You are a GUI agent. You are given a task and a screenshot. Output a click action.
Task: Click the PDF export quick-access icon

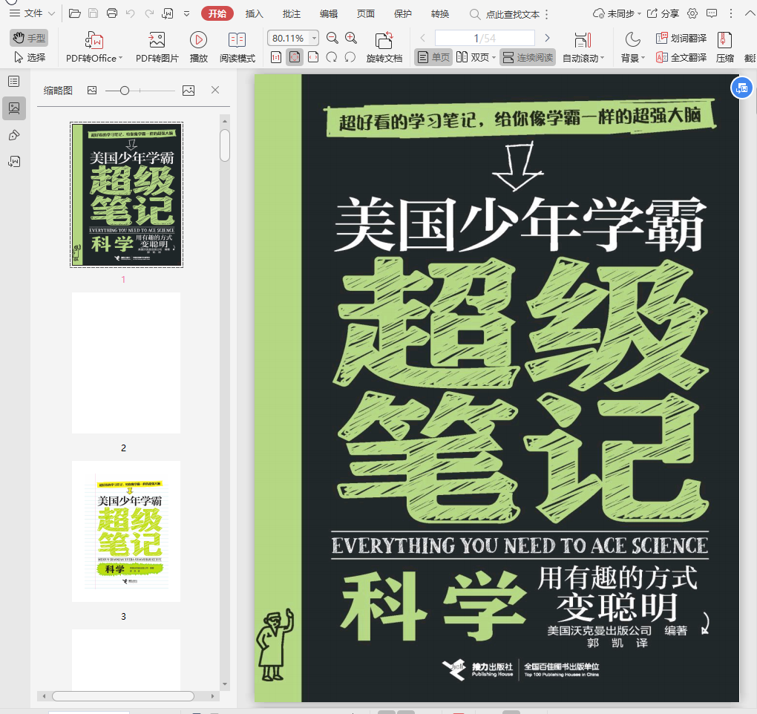[x=168, y=13]
